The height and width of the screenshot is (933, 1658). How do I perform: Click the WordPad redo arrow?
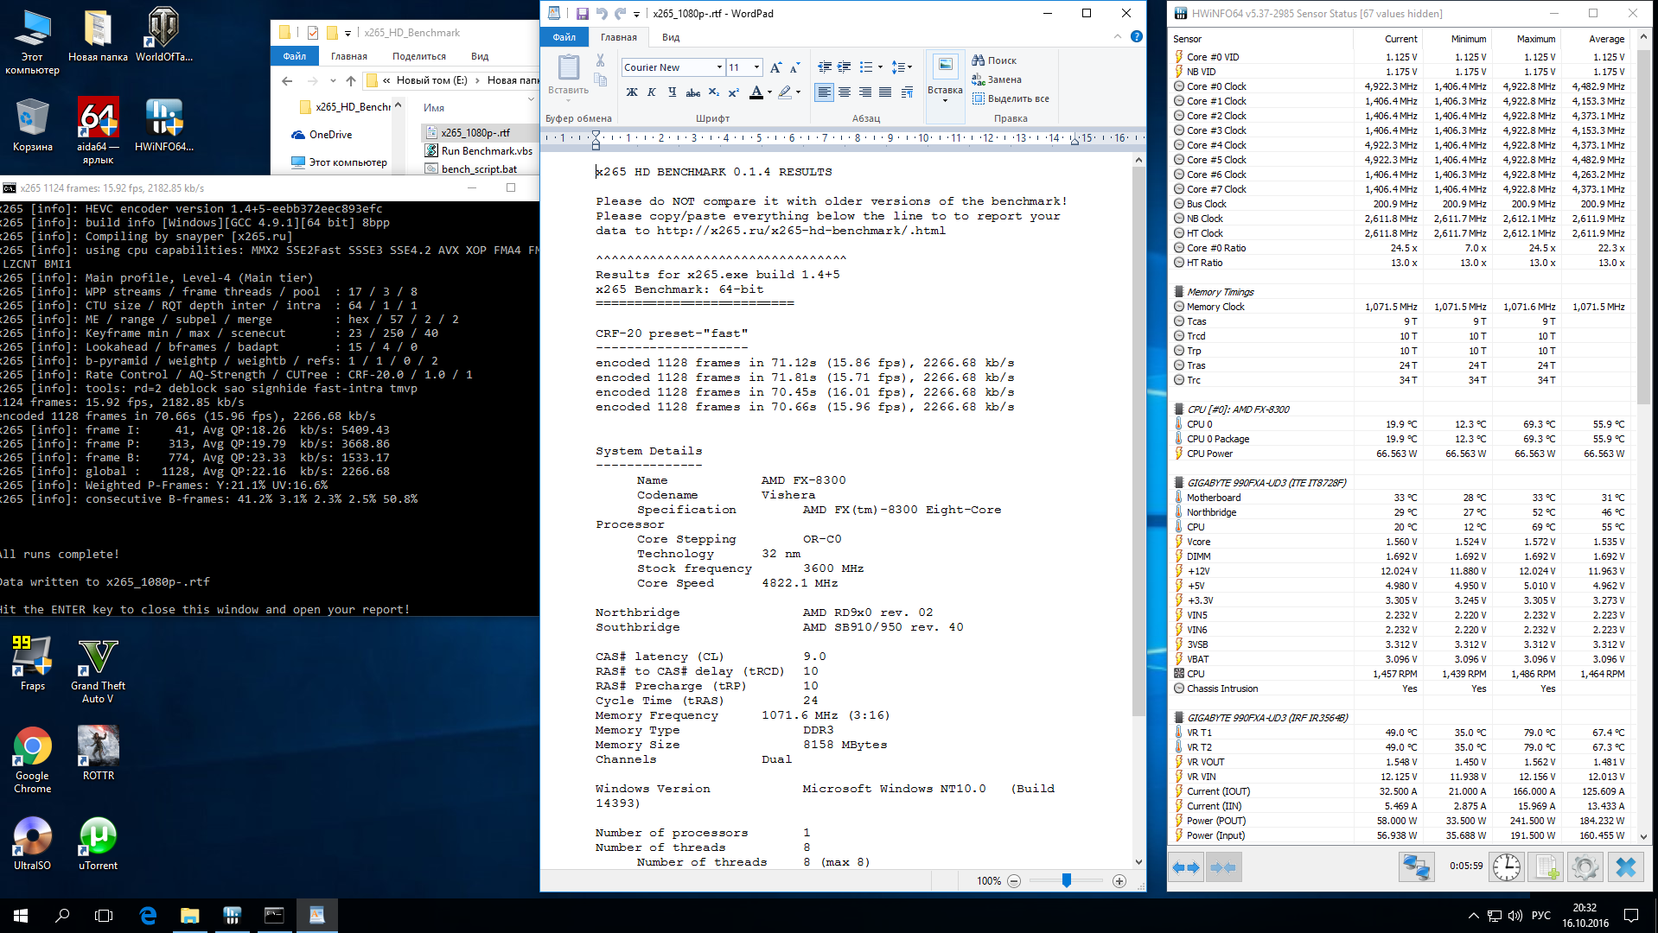(x=620, y=14)
